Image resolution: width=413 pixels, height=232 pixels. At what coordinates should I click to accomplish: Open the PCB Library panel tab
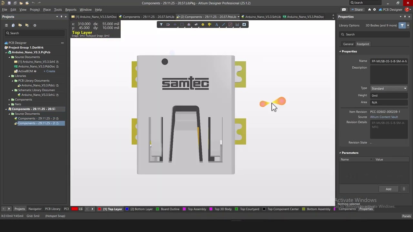pyautogui.click(x=53, y=209)
